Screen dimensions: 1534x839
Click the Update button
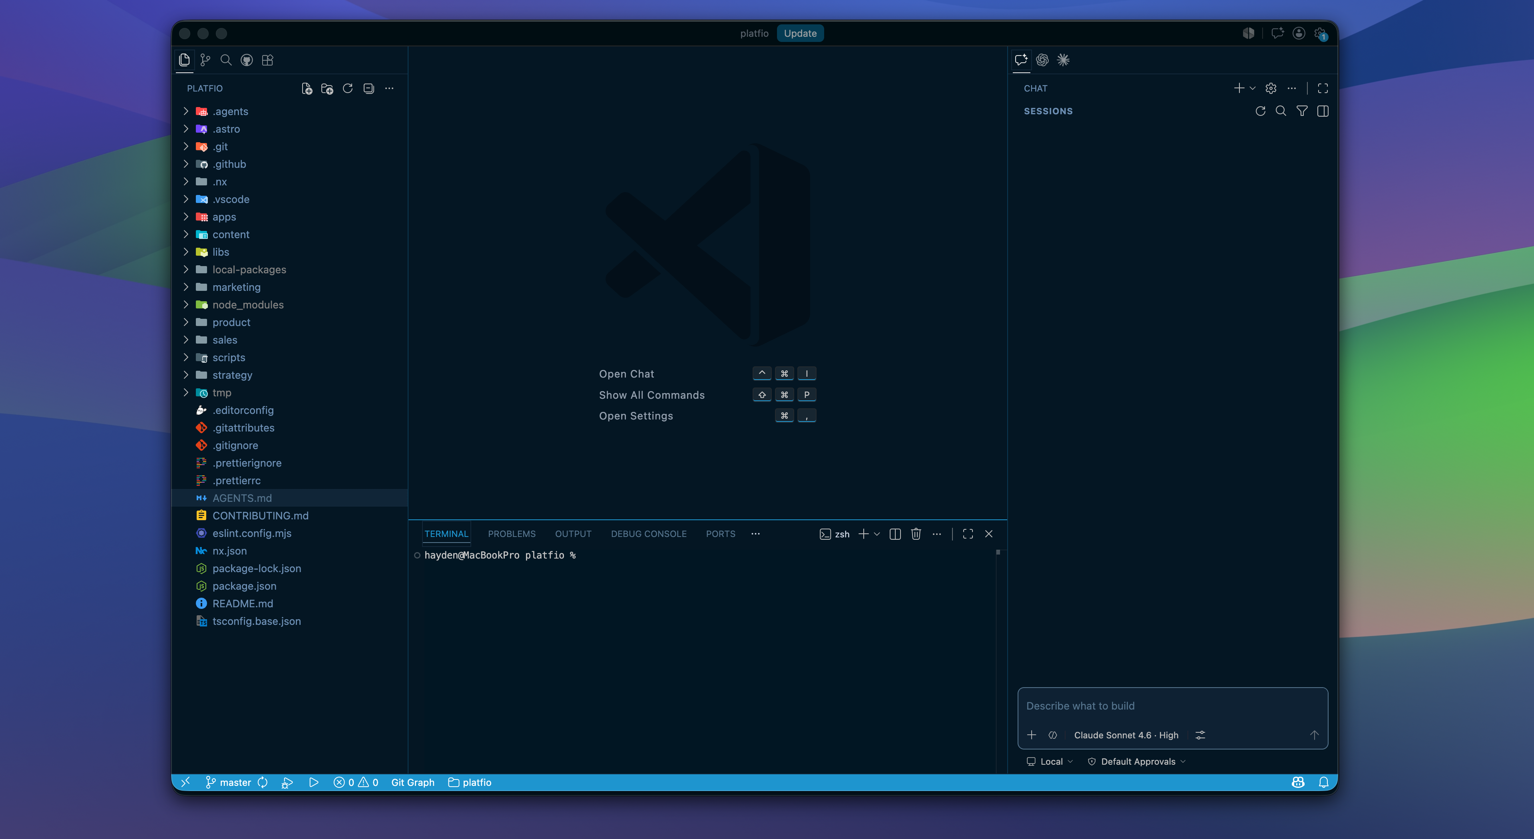(x=800, y=33)
